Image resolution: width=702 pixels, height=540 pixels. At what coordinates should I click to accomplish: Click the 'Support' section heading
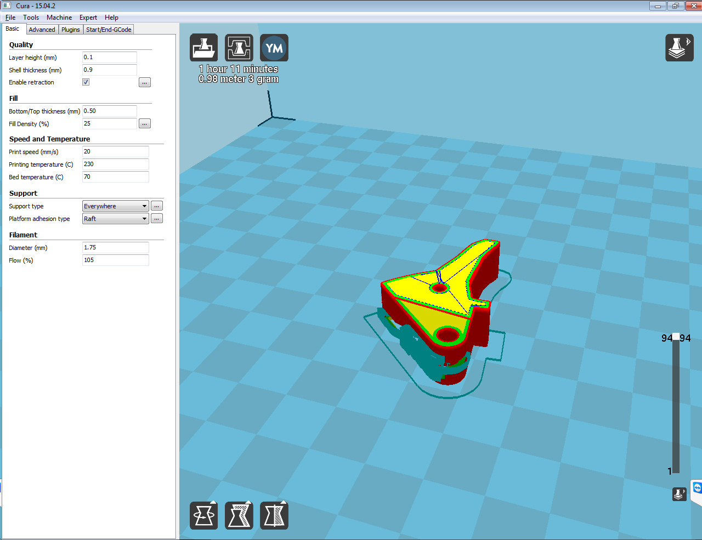(x=23, y=194)
